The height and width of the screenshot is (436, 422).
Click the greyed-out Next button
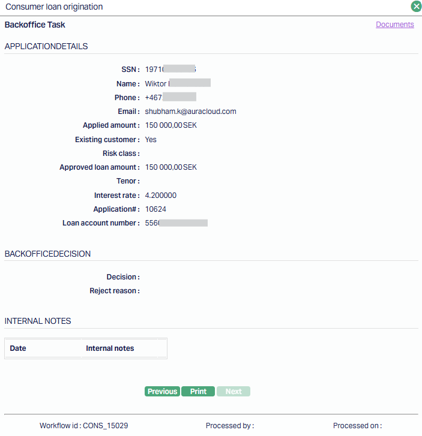tap(234, 392)
